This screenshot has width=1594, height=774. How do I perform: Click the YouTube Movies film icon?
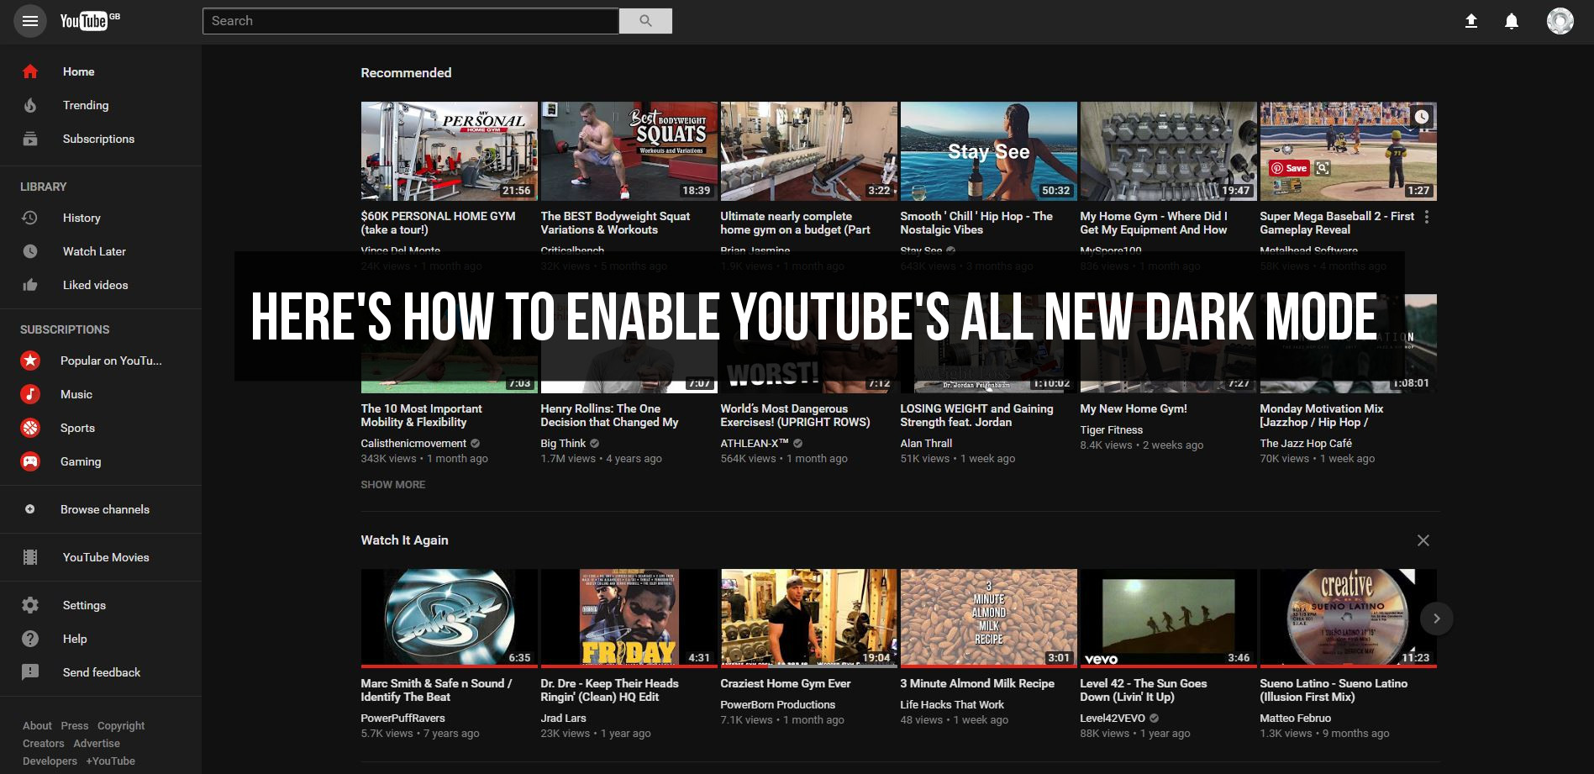30,557
